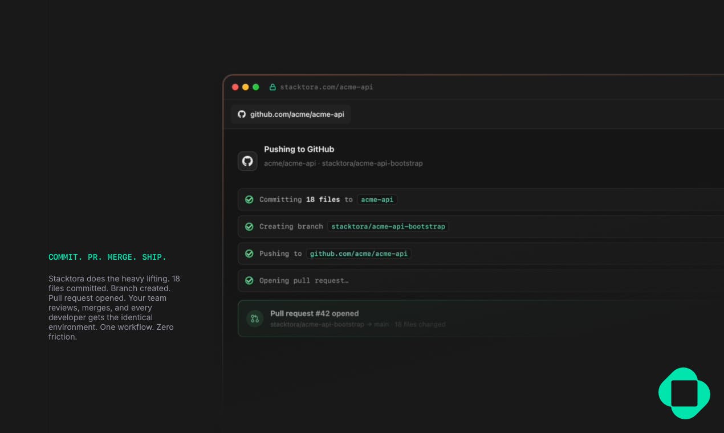Viewport: 724px width, 433px height.
Task: Click the Creating branch label text
Action: [291, 226]
